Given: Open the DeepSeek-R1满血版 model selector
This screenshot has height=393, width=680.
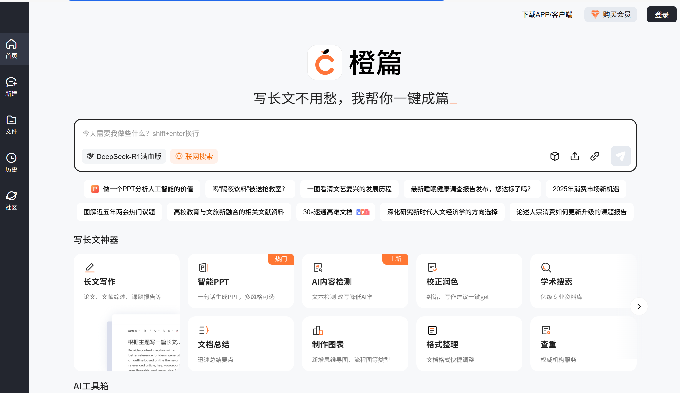Looking at the screenshot, I should pos(124,156).
